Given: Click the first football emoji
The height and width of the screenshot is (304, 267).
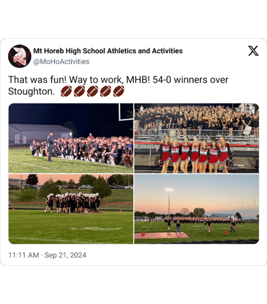Looking at the screenshot, I should pyautogui.click(x=66, y=91).
